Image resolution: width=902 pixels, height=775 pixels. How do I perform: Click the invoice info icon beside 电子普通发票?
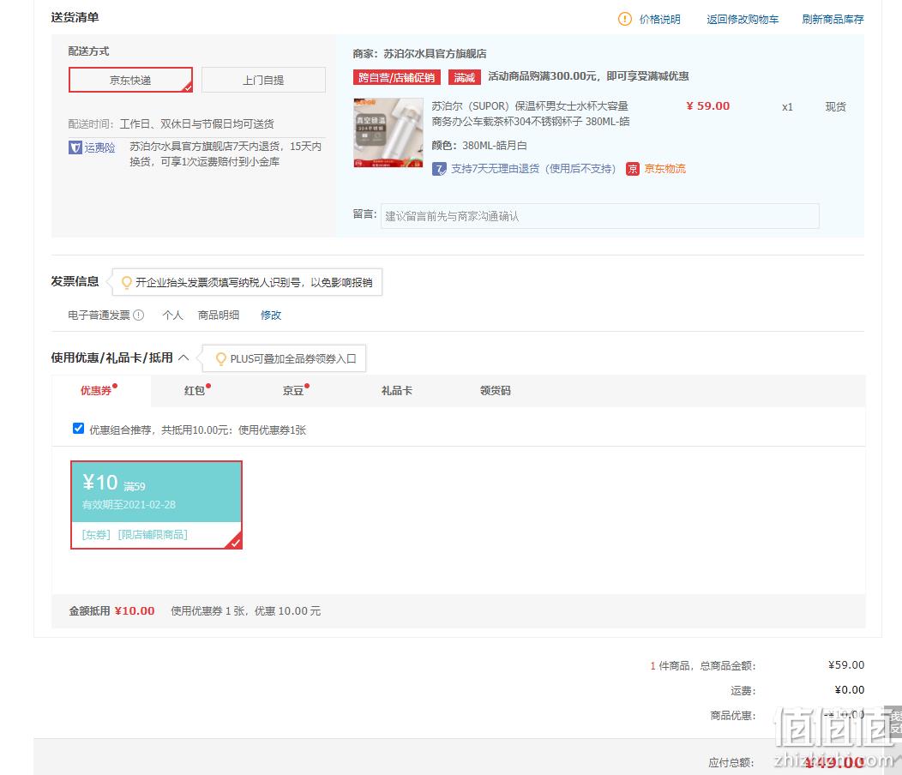(139, 315)
